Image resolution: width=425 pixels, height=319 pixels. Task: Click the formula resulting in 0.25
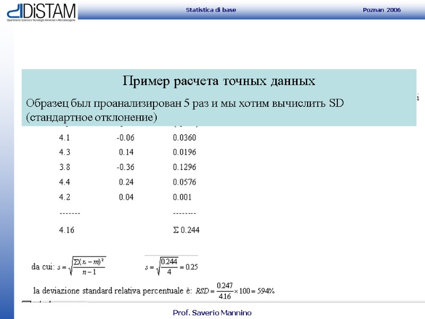(x=171, y=266)
